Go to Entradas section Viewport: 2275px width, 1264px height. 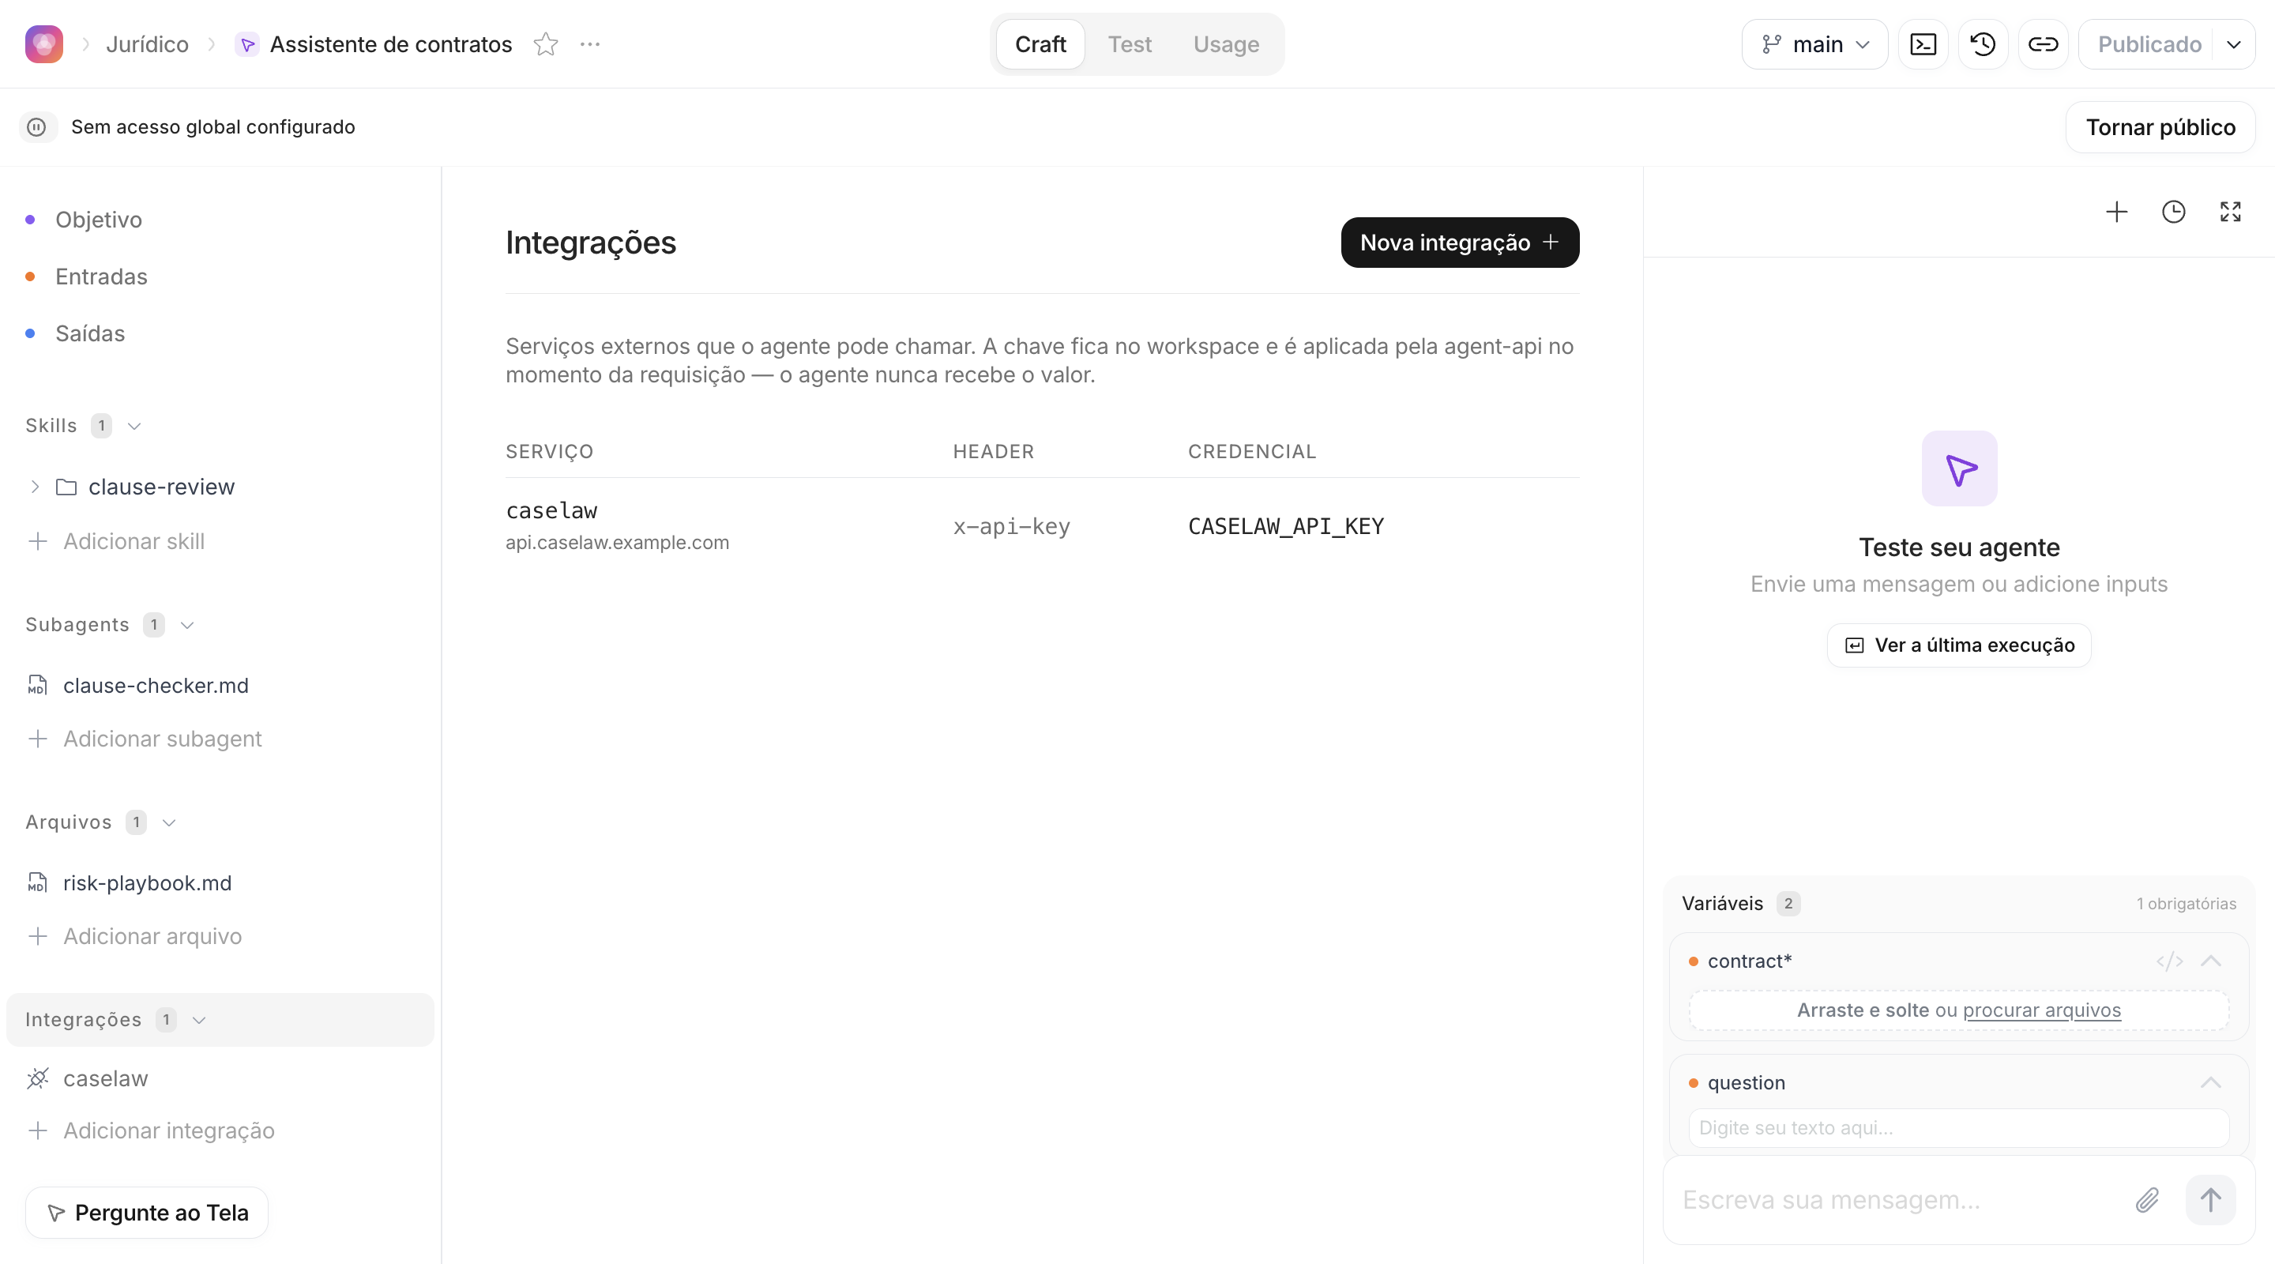(x=100, y=276)
